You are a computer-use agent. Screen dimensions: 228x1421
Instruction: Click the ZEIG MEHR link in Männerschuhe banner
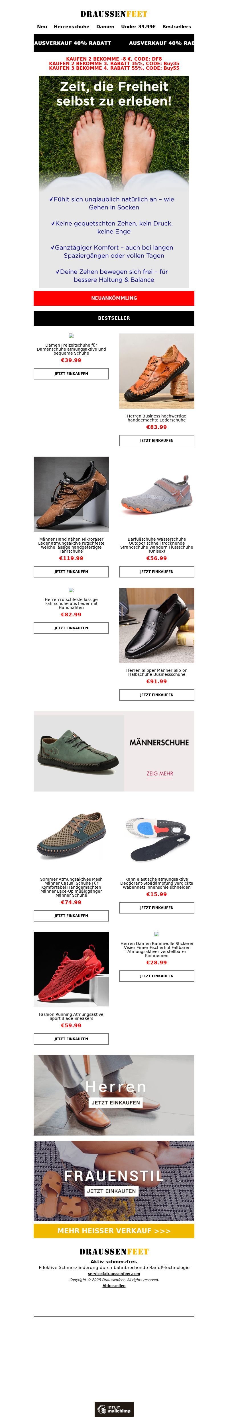coord(160,774)
